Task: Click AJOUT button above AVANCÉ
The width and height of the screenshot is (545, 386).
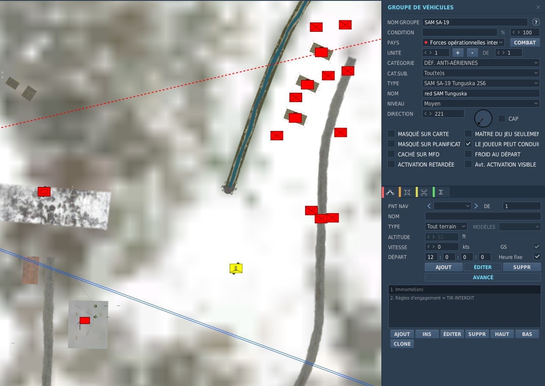Action: click(x=443, y=267)
